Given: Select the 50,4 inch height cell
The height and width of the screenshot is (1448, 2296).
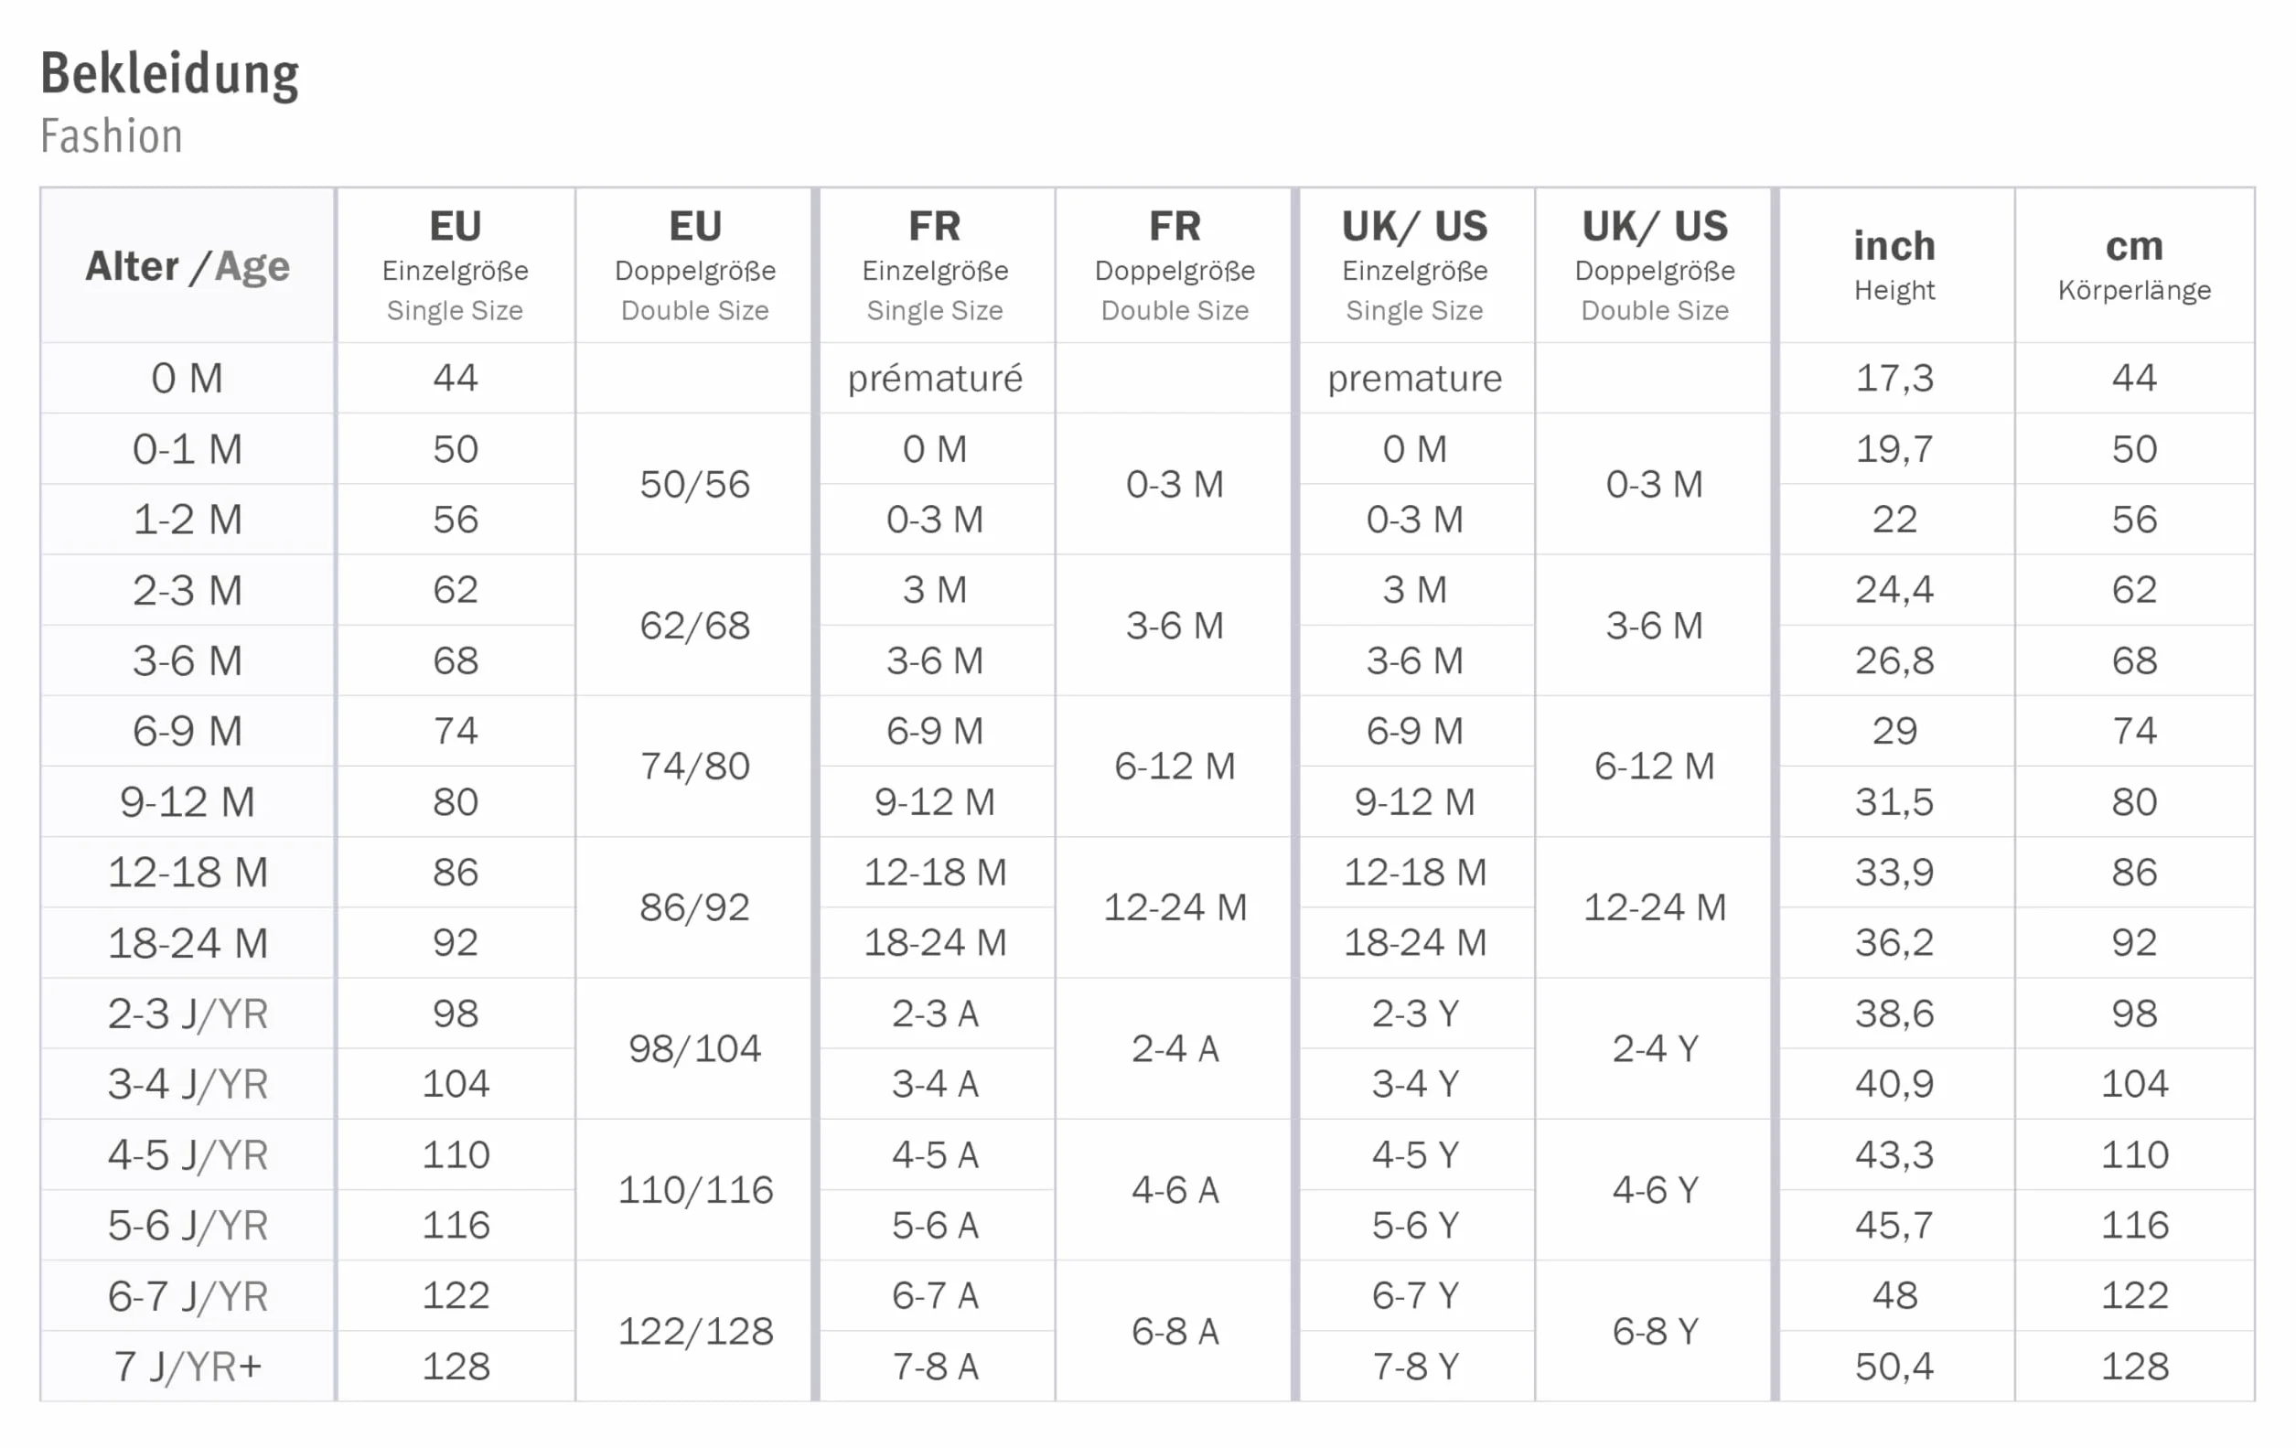Looking at the screenshot, I should tap(1894, 1367).
